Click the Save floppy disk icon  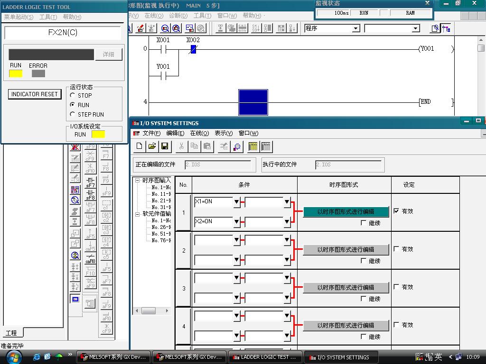[x=165, y=146]
